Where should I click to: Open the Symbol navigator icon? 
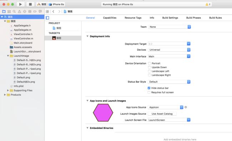point(9,11)
